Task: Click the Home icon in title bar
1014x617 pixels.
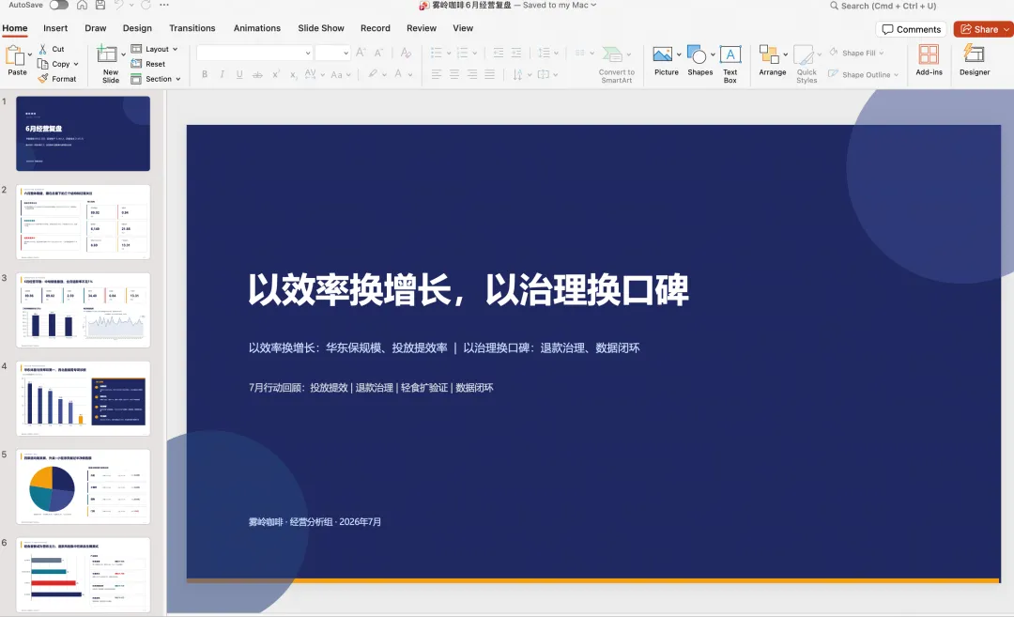Action: click(82, 6)
